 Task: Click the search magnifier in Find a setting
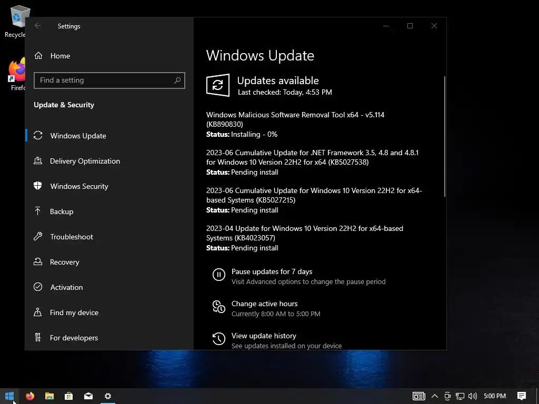177,80
